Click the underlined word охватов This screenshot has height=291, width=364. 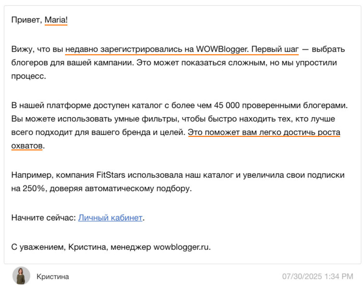(27, 146)
